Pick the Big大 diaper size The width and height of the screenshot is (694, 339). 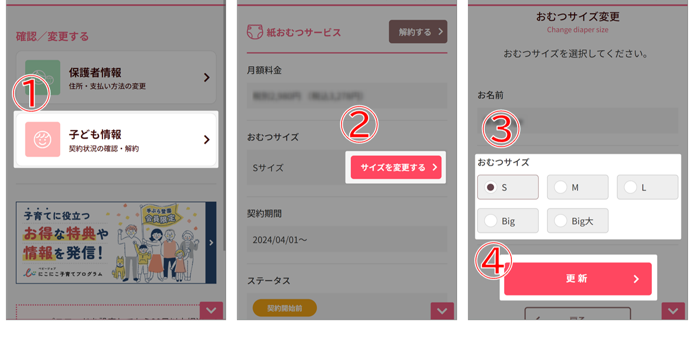(577, 221)
